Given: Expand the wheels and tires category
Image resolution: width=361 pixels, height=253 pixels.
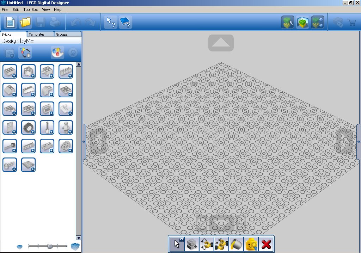Looking at the screenshot, I should pyautogui.click(x=28, y=127).
